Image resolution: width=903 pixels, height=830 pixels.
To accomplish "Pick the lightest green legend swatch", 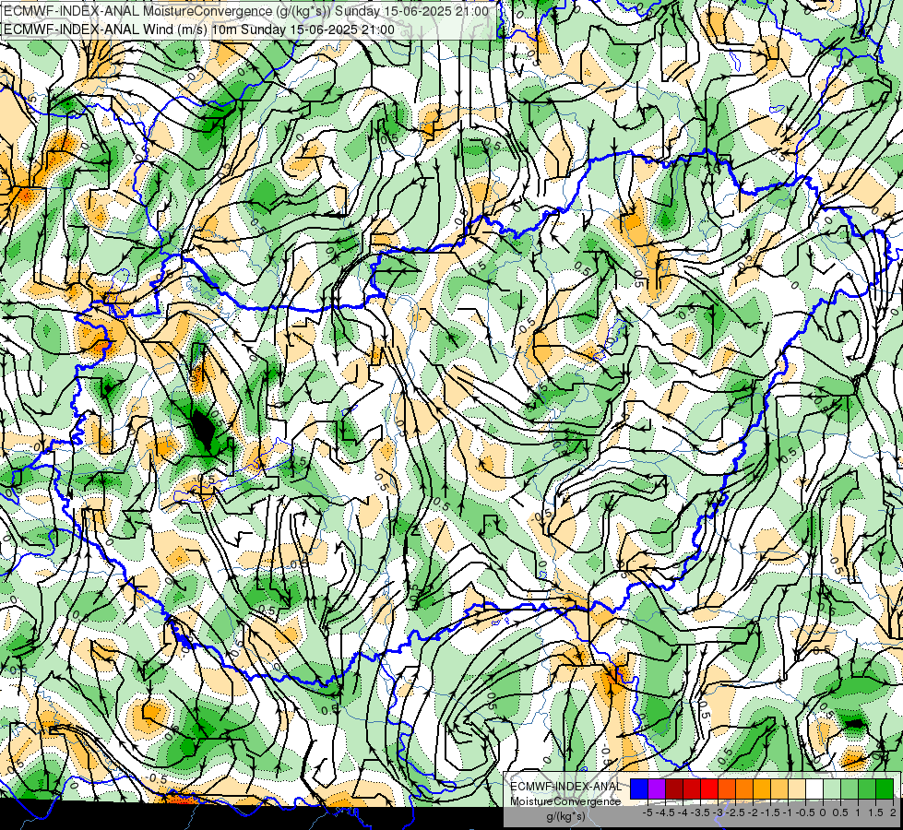I will pos(832,788).
